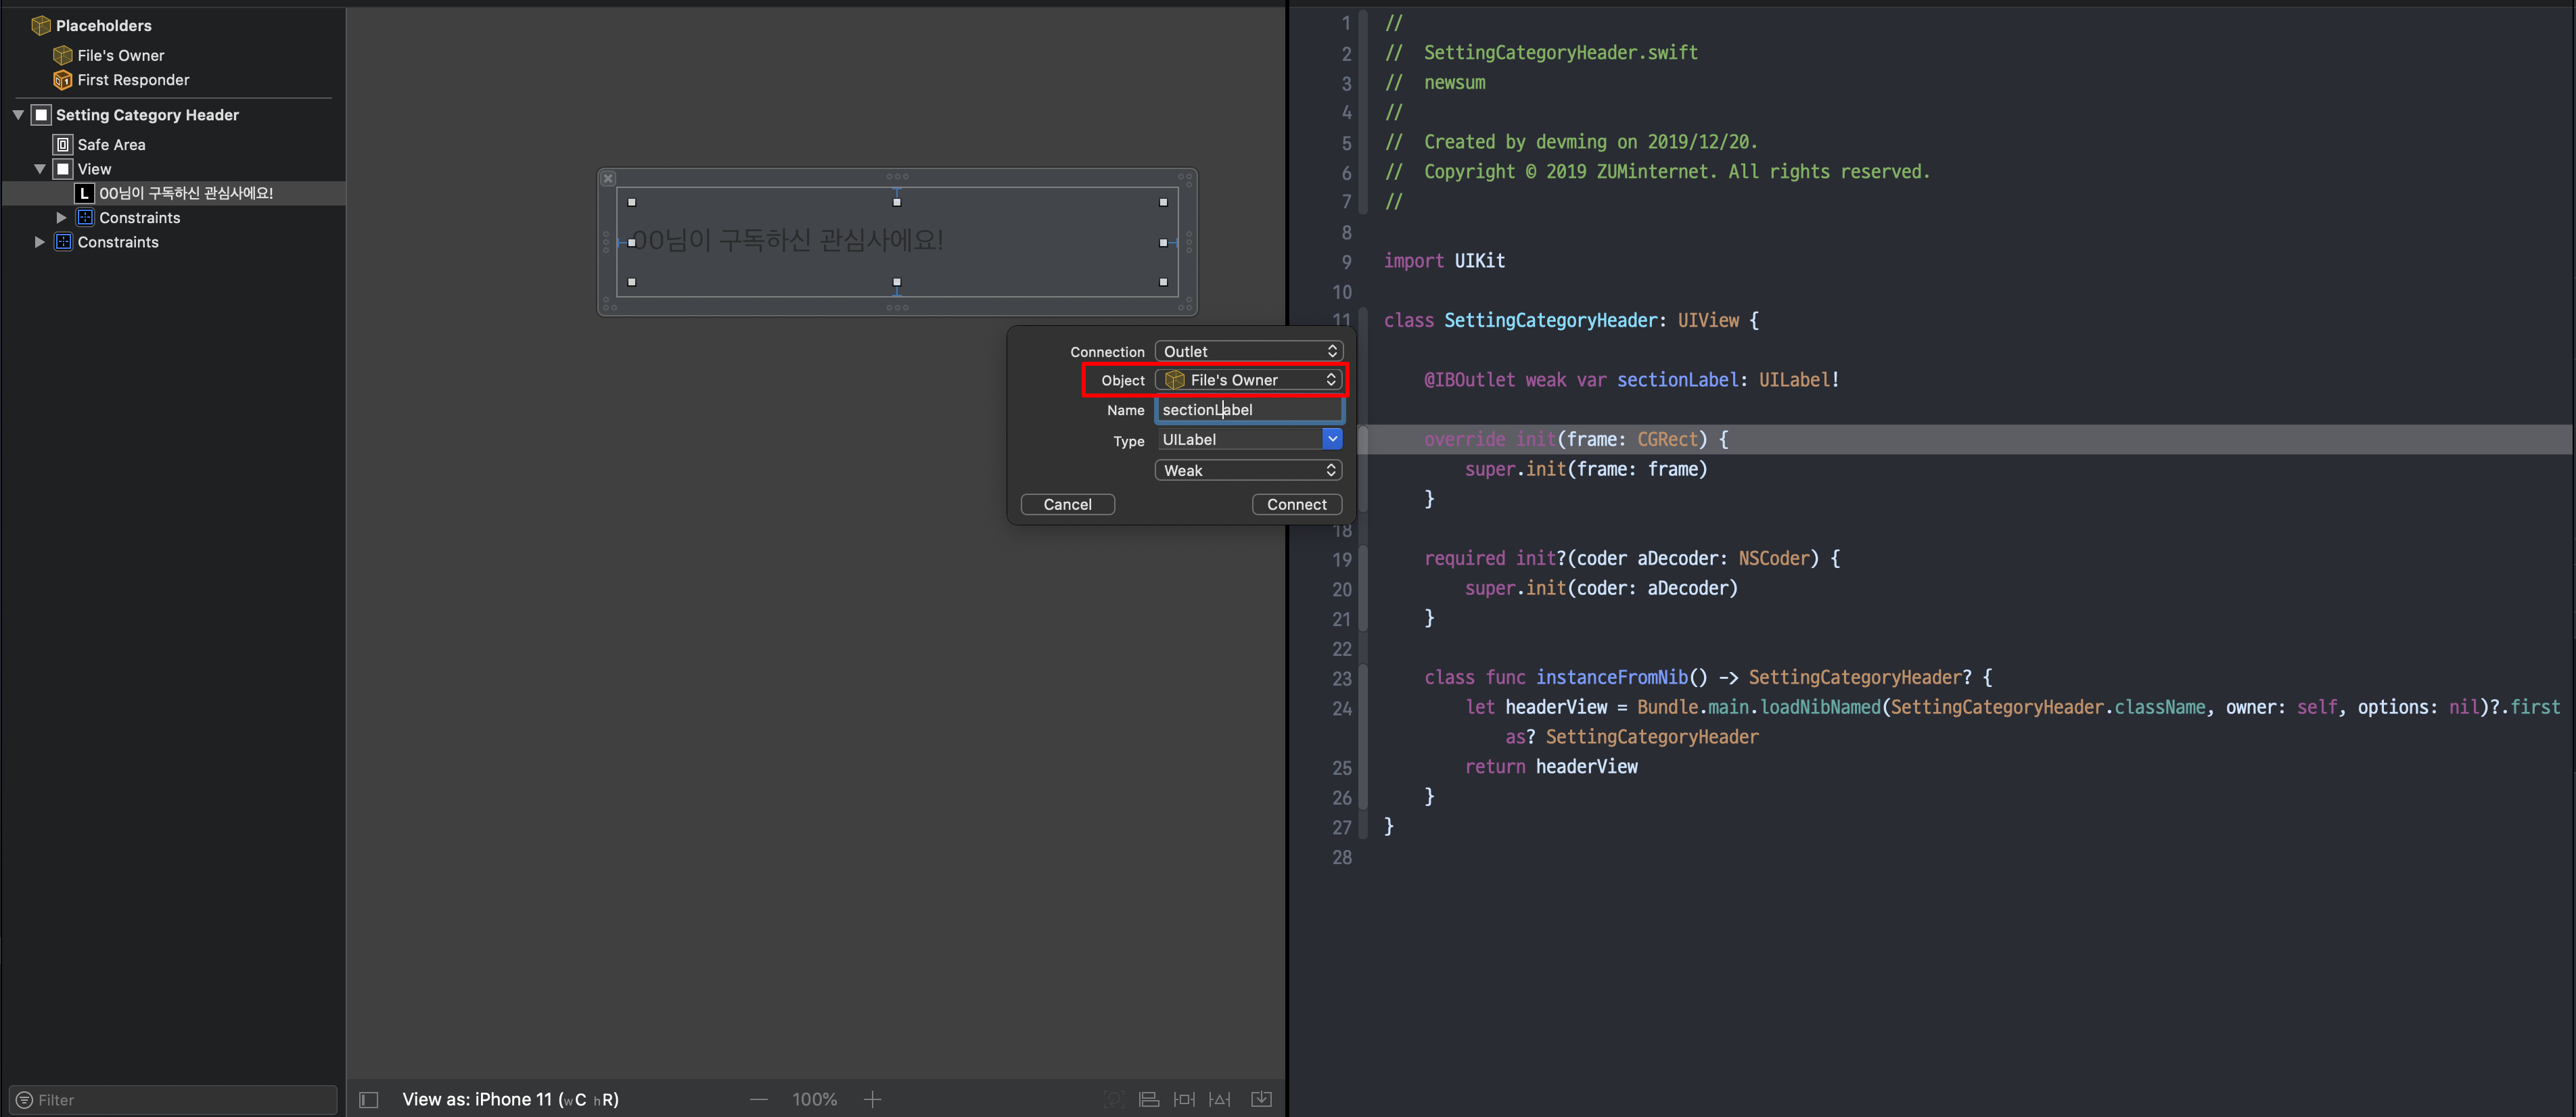Open the Align constraints tool

coord(1149,1099)
